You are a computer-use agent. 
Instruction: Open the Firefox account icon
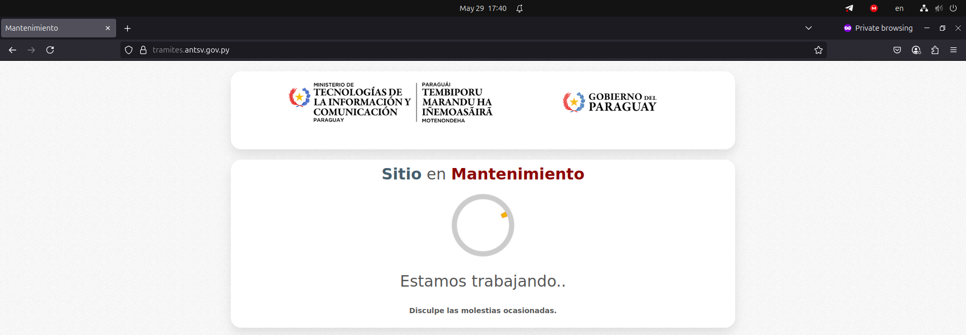point(916,50)
